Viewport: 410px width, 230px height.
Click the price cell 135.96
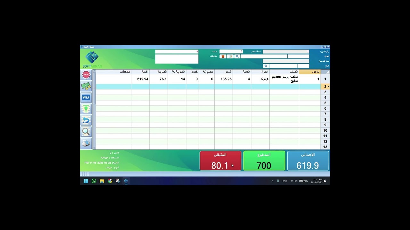pyautogui.click(x=224, y=79)
